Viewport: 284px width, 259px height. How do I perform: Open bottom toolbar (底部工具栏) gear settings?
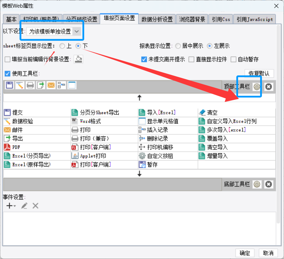point(257,184)
